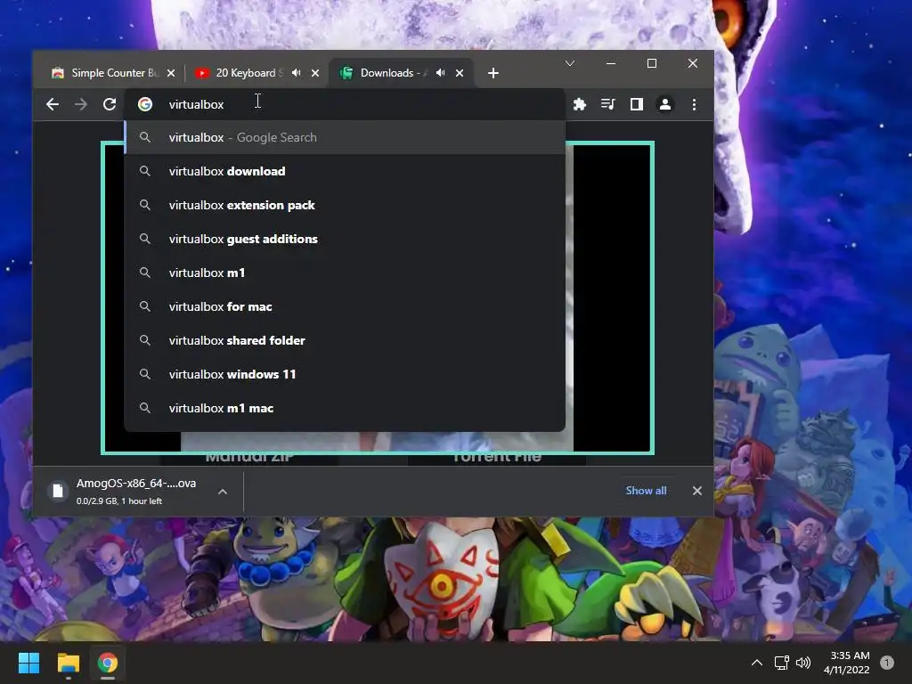Image resolution: width=912 pixels, height=684 pixels.
Task: Close the downloads bar
Action: (x=696, y=491)
